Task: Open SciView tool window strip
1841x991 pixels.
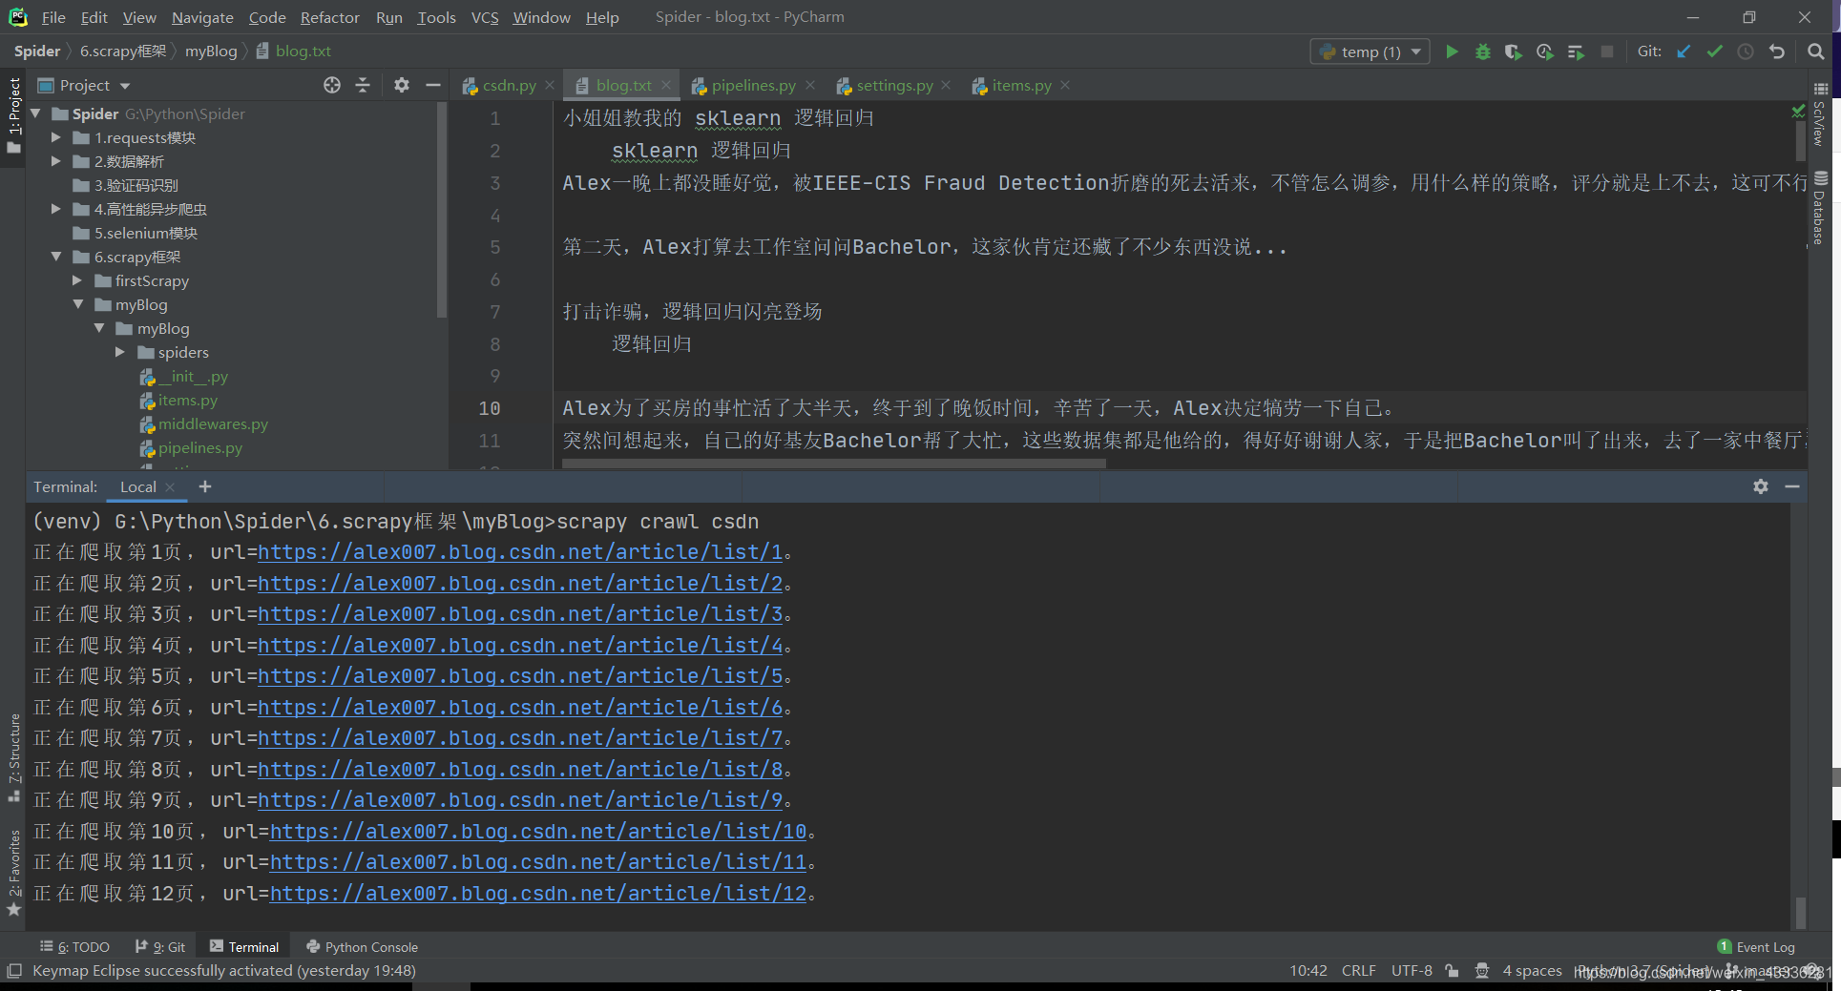Action: pyautogui.click(x=1820, y=114)
